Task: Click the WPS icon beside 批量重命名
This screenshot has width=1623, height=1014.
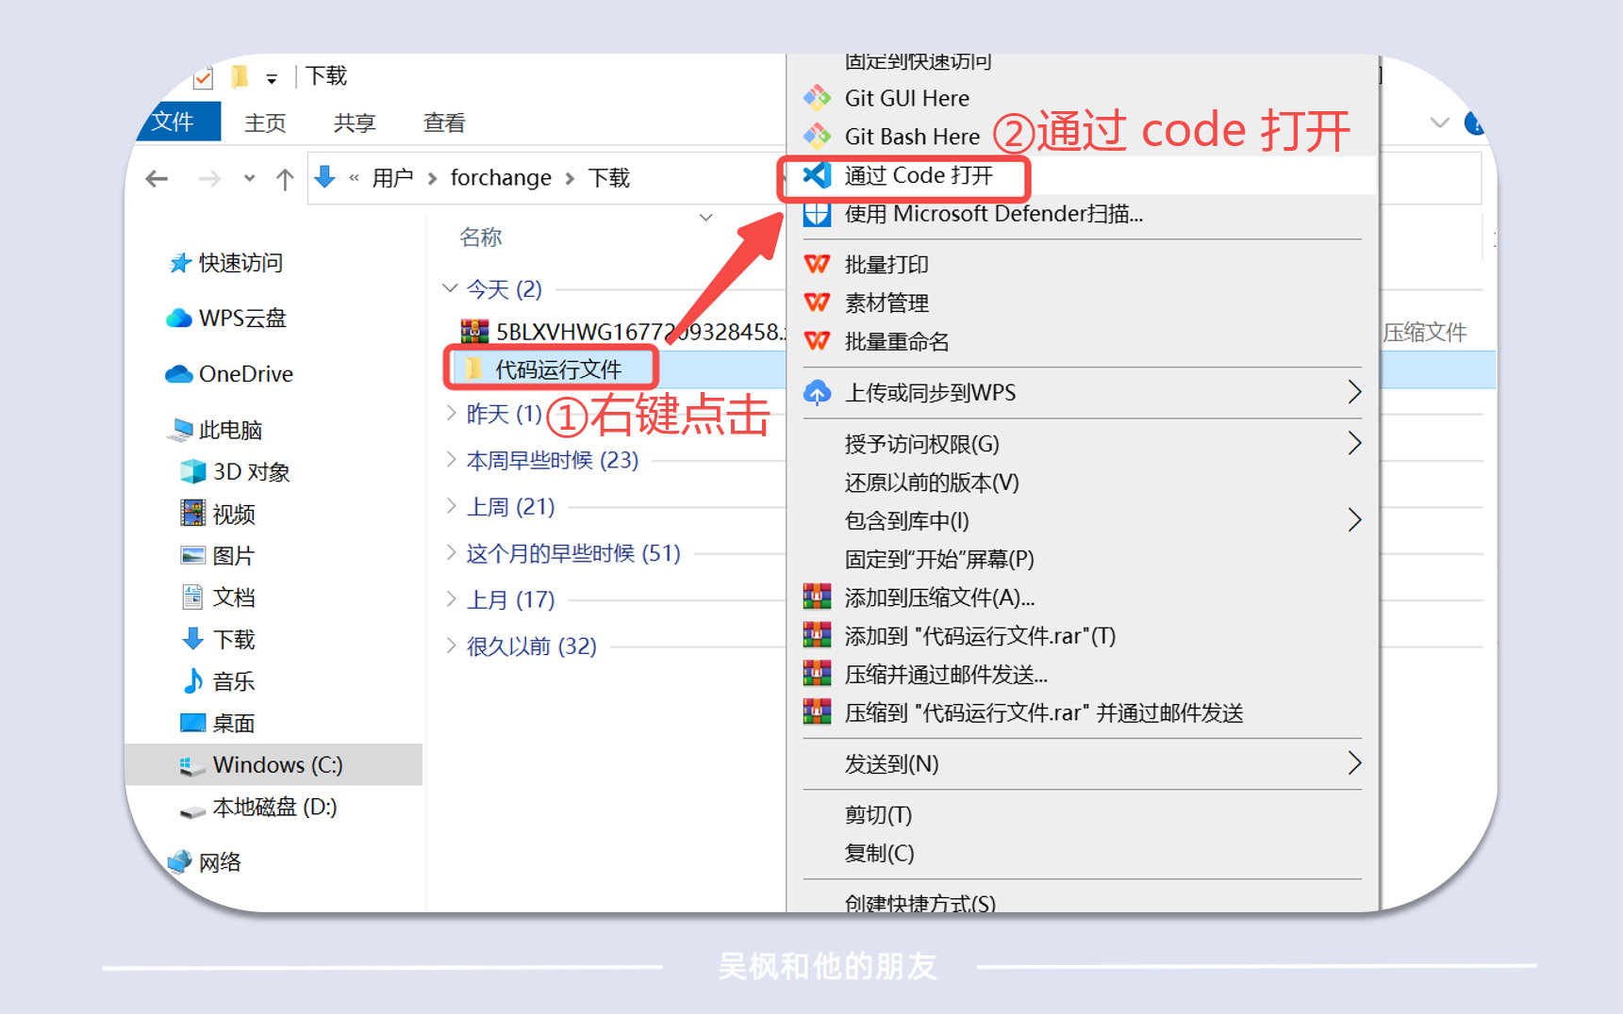Action: [817, 341]
